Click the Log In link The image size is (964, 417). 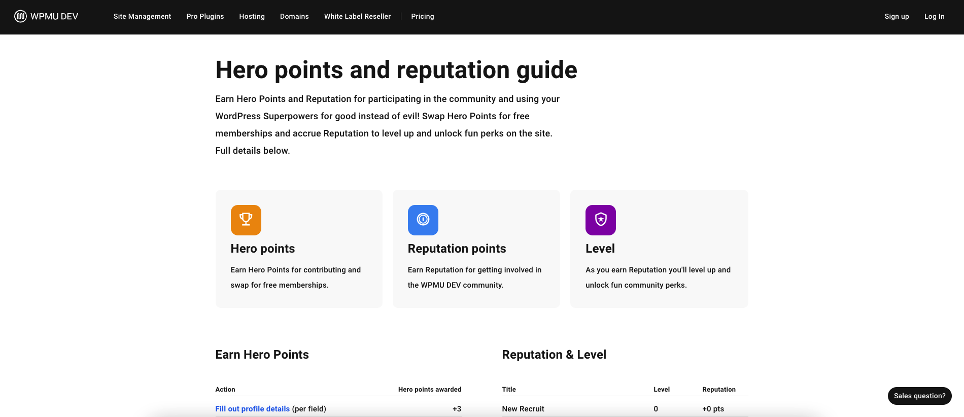tap(935, 16)
